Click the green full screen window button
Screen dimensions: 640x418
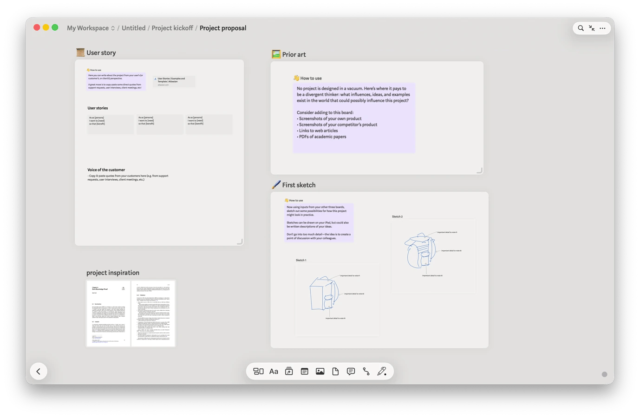(x=55, y=28)
